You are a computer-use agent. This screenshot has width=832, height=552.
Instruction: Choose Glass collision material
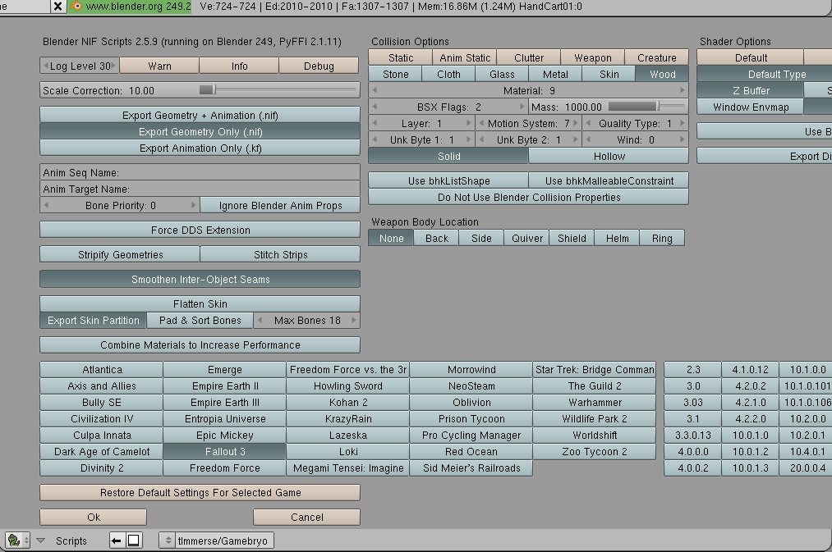click(x=502, y=74)
